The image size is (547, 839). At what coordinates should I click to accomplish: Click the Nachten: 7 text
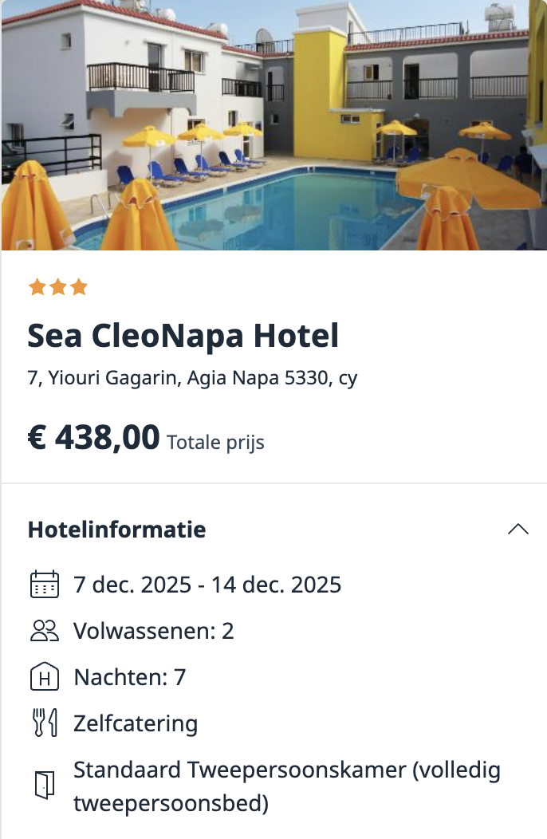coord(130,677)
